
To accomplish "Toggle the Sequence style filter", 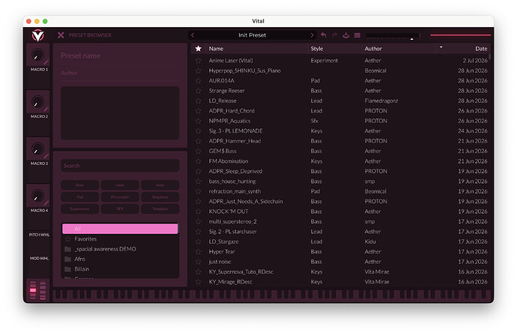I will [x=160, y=197].
